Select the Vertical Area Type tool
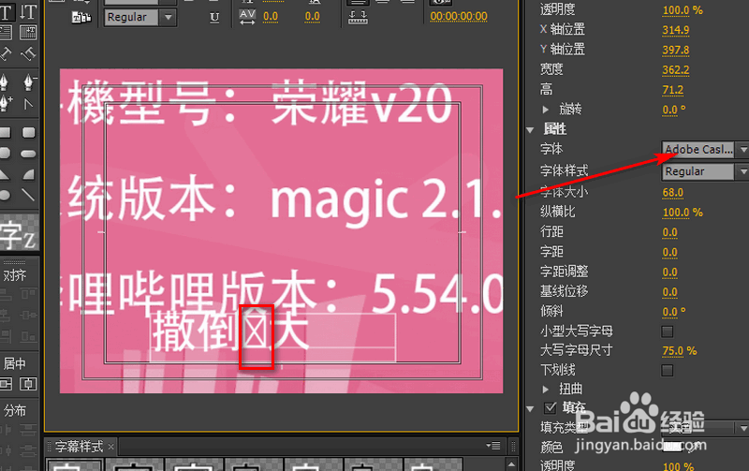 [x=28, y=33]
